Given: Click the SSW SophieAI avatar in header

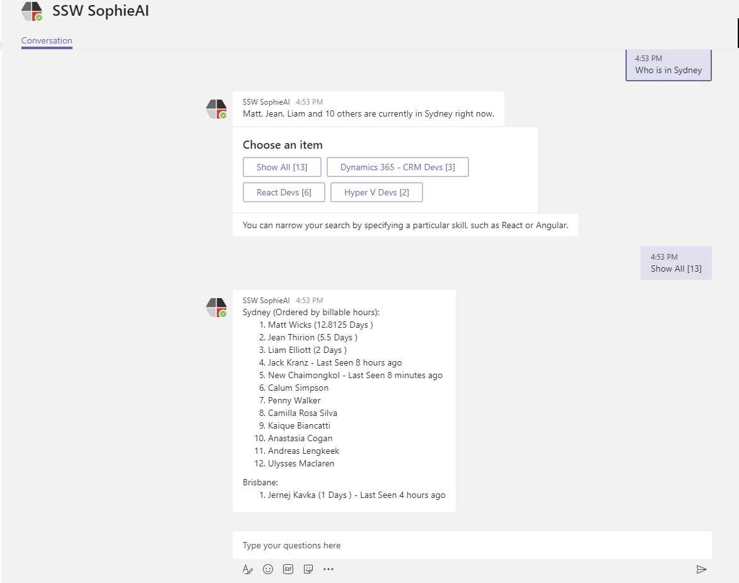Looking at the screenshot, I should [x=32, y=12].
